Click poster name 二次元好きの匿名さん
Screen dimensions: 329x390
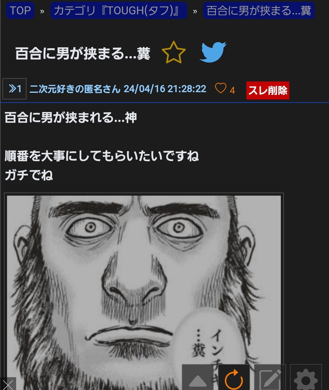coord(75,89)
